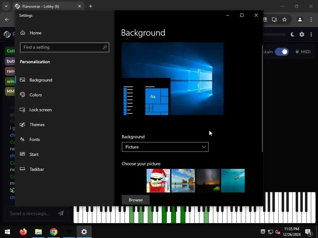
Task: Select Background in Personalization sidebar
Action: [41, 80]
